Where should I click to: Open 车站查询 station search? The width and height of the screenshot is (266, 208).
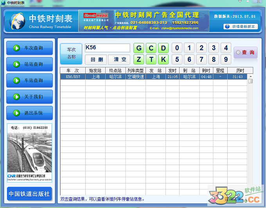point(29,80)
